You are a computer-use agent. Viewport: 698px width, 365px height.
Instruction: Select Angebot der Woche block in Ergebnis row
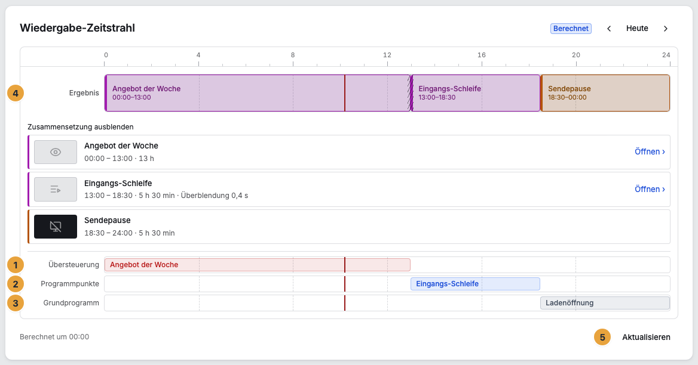[258, 93]
